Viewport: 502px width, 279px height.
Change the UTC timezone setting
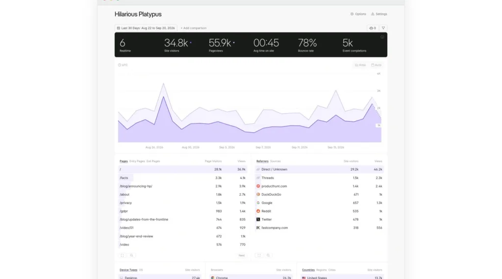(123, 65)
